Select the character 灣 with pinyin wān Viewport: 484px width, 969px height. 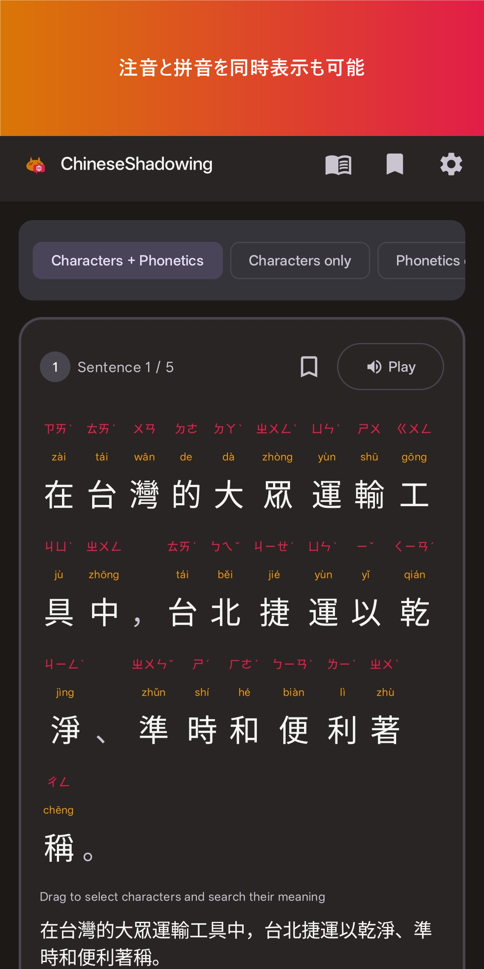144,495
